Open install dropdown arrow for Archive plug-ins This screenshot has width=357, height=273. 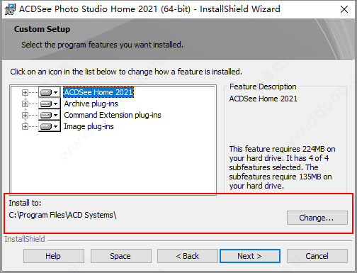[x=56, y=104]
